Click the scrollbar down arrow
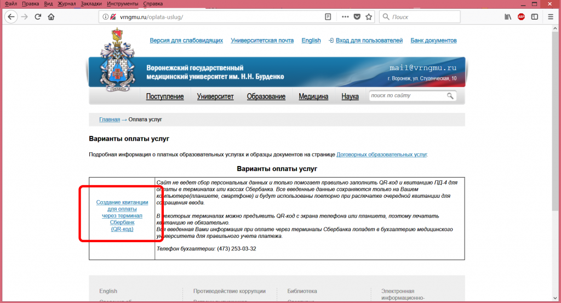 click(x=555, y=298)
